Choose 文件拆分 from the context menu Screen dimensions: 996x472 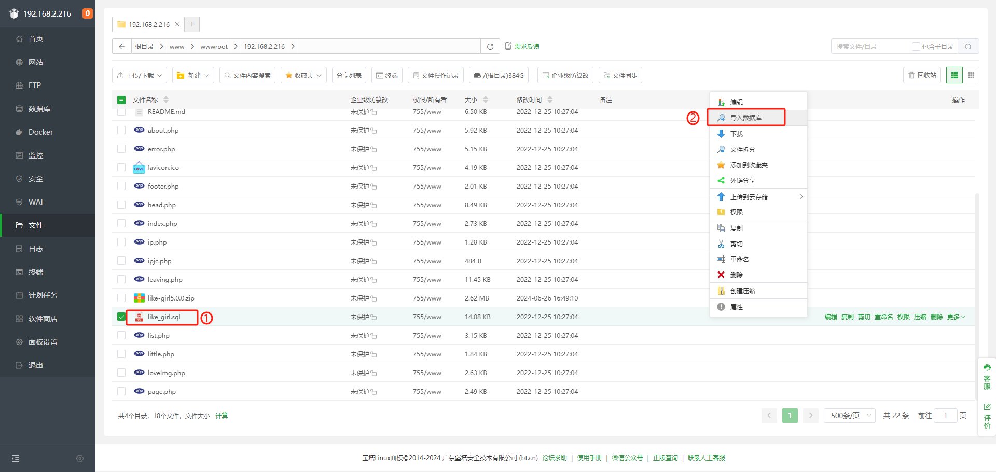(x=758, y=149)
